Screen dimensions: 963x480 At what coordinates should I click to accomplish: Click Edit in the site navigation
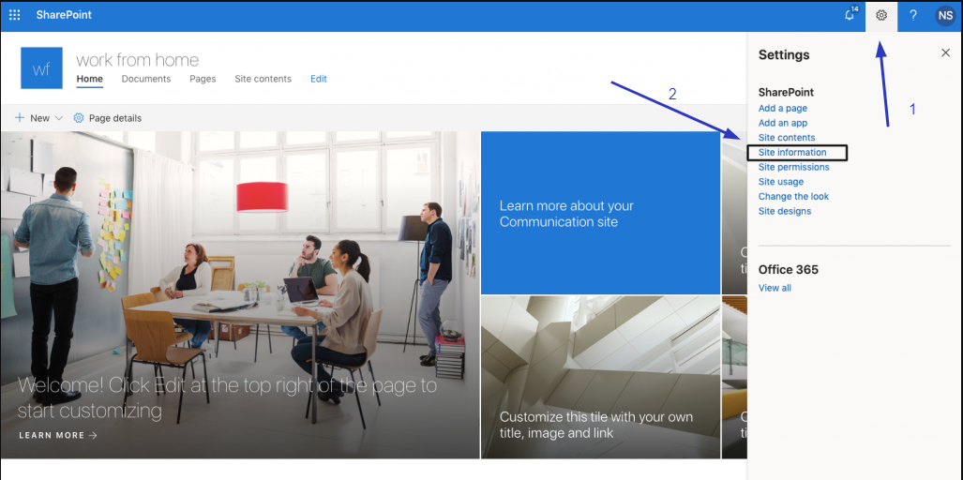(319, 79)
